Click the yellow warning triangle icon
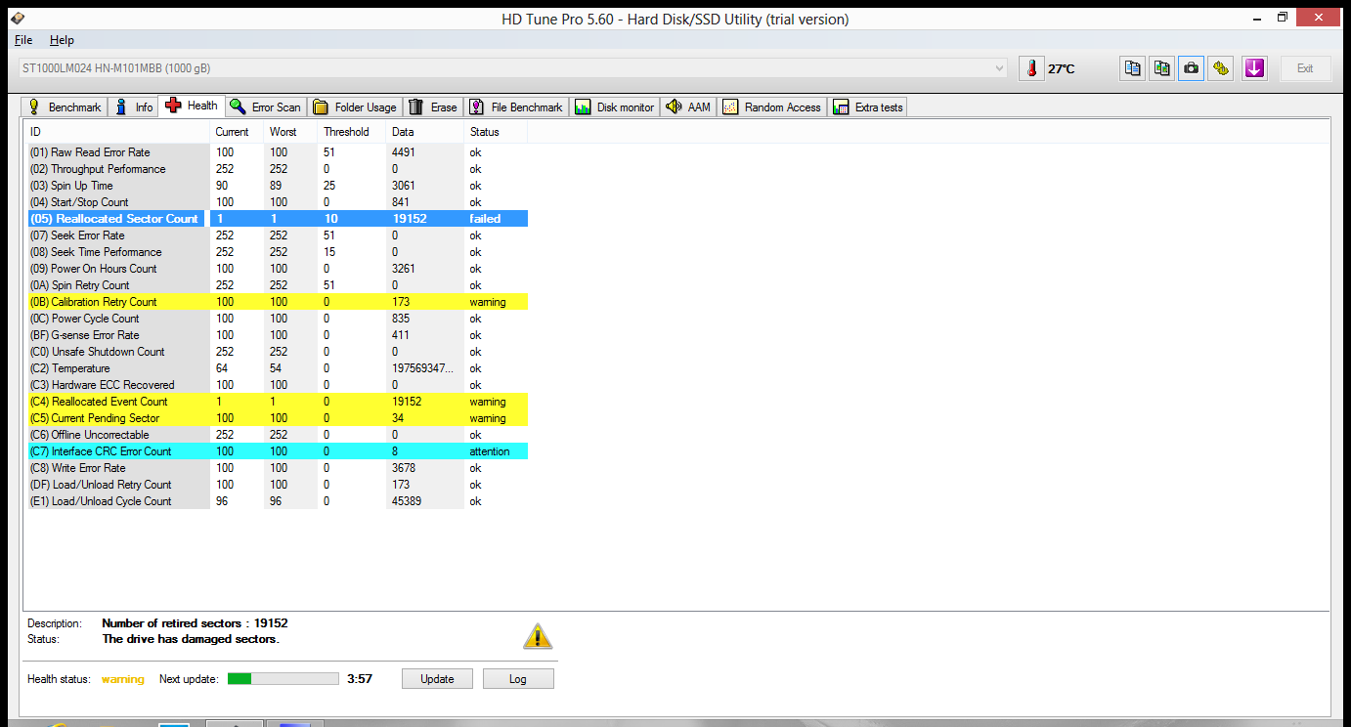The image size is (1351, 727). [x=538, y=636]
